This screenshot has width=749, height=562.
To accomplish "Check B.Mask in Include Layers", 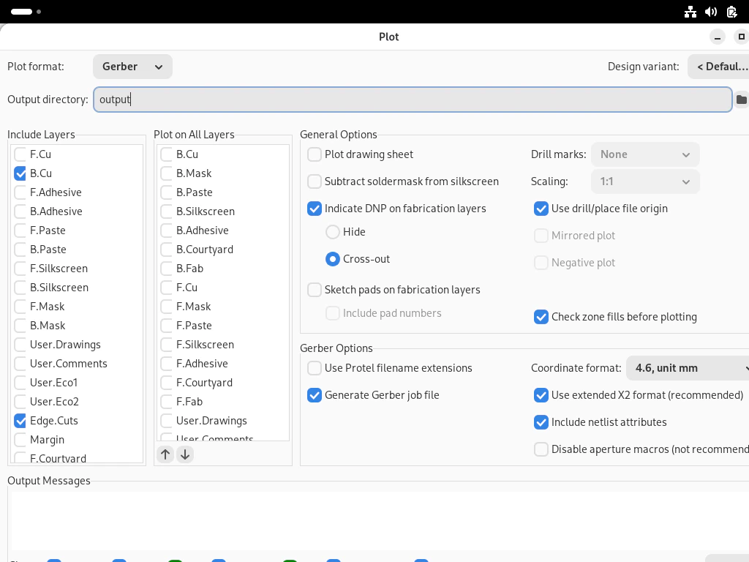I will click(20, 326).
